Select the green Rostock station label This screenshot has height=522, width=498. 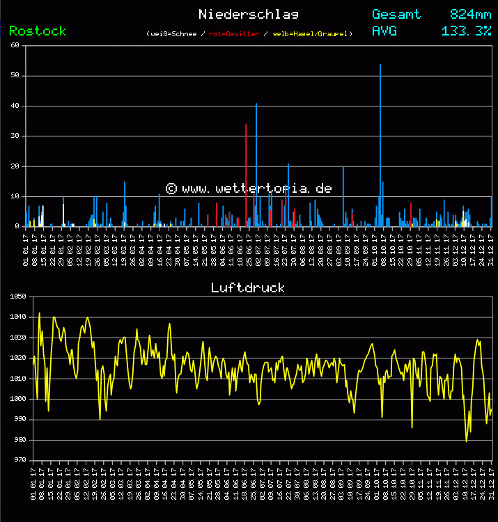[x=38, y=31]
